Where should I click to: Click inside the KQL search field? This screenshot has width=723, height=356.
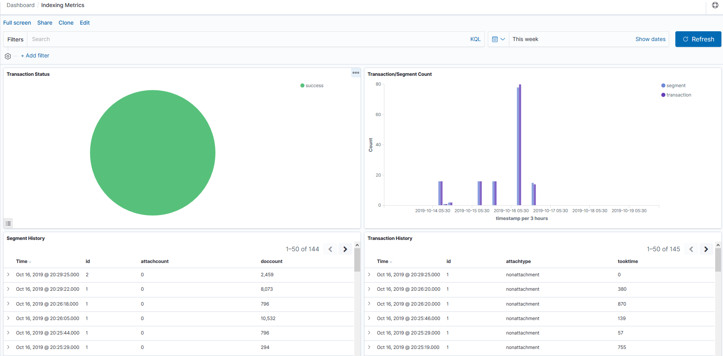click(x=156, y=39)
